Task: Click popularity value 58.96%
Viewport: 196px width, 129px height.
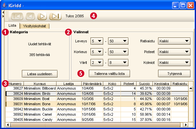Action: point(144,114)
